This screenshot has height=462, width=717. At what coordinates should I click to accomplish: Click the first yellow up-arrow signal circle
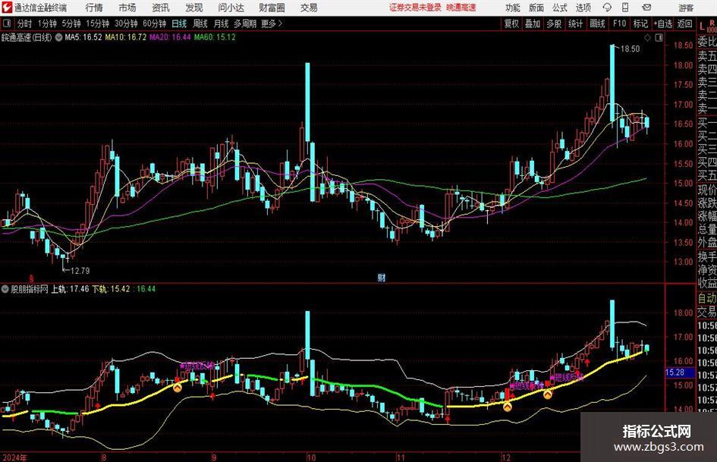pos(178,388)
